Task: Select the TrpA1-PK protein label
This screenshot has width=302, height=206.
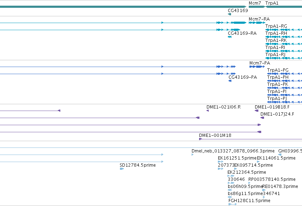Action: 278,84
